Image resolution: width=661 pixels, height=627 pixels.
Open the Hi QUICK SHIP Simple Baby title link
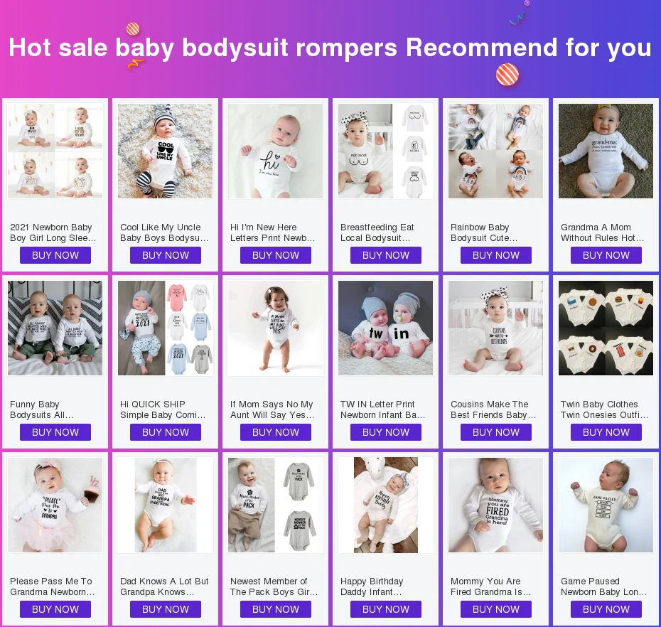coord(163,409)
